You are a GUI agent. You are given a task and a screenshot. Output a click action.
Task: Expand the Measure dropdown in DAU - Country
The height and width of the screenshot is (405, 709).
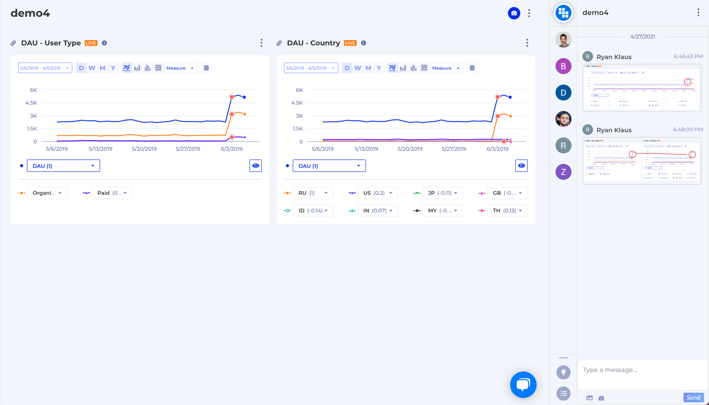(447, 68)
